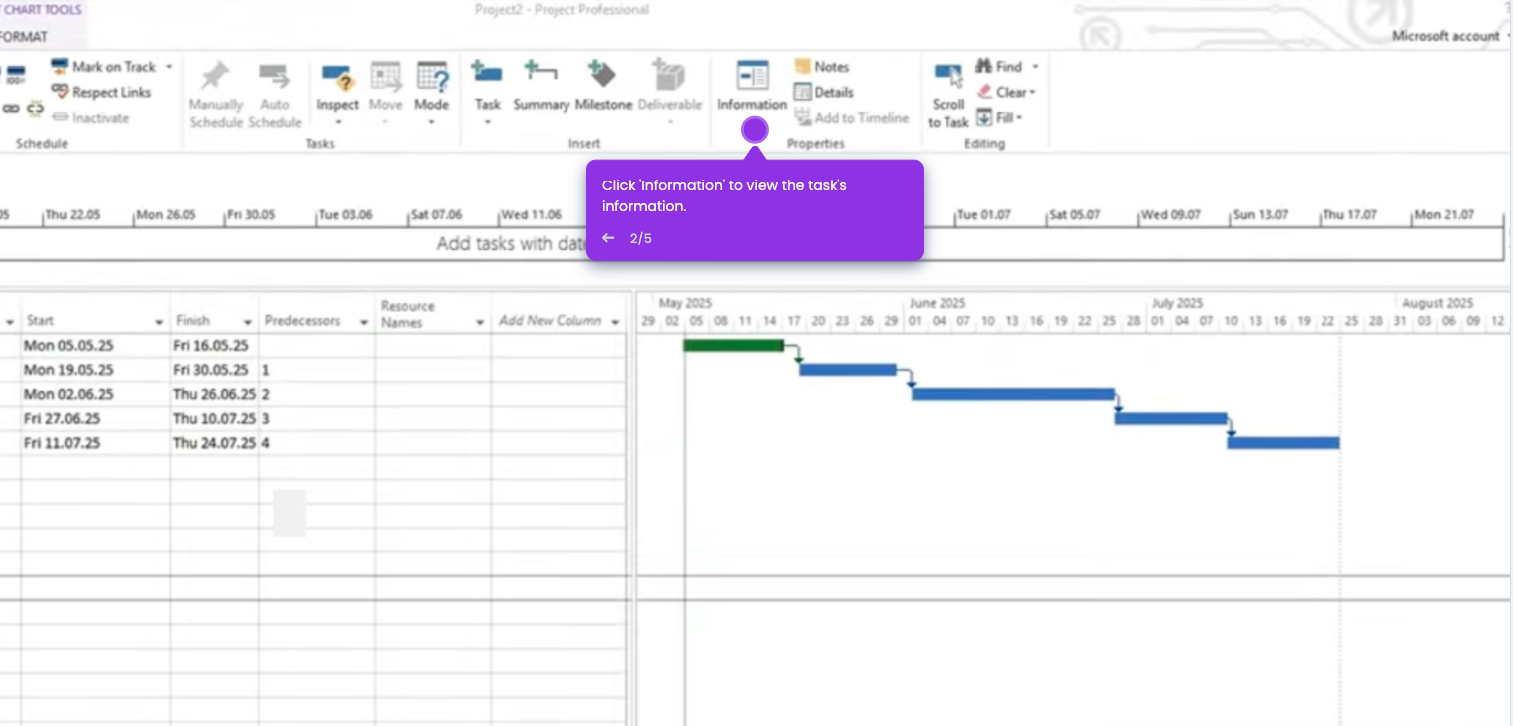Click the Tue 01.07 timeline date marker
The width and height of the screenshot is (1513, 726).
(983, 215)
